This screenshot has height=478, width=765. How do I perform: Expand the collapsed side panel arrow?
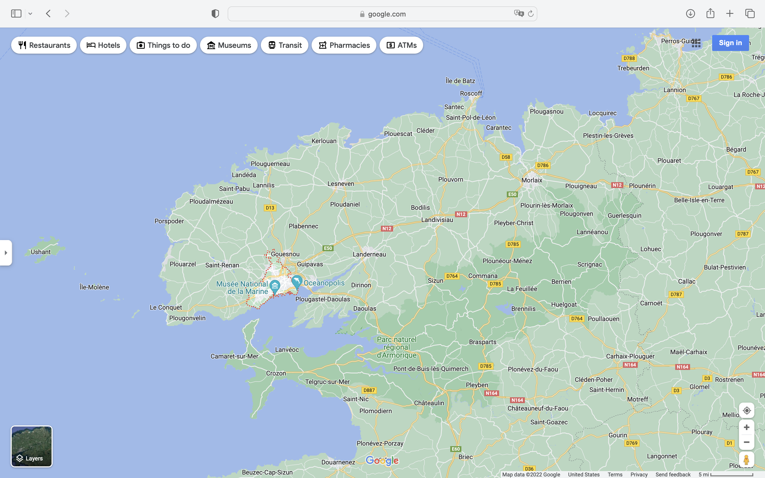tap(6, 253)
